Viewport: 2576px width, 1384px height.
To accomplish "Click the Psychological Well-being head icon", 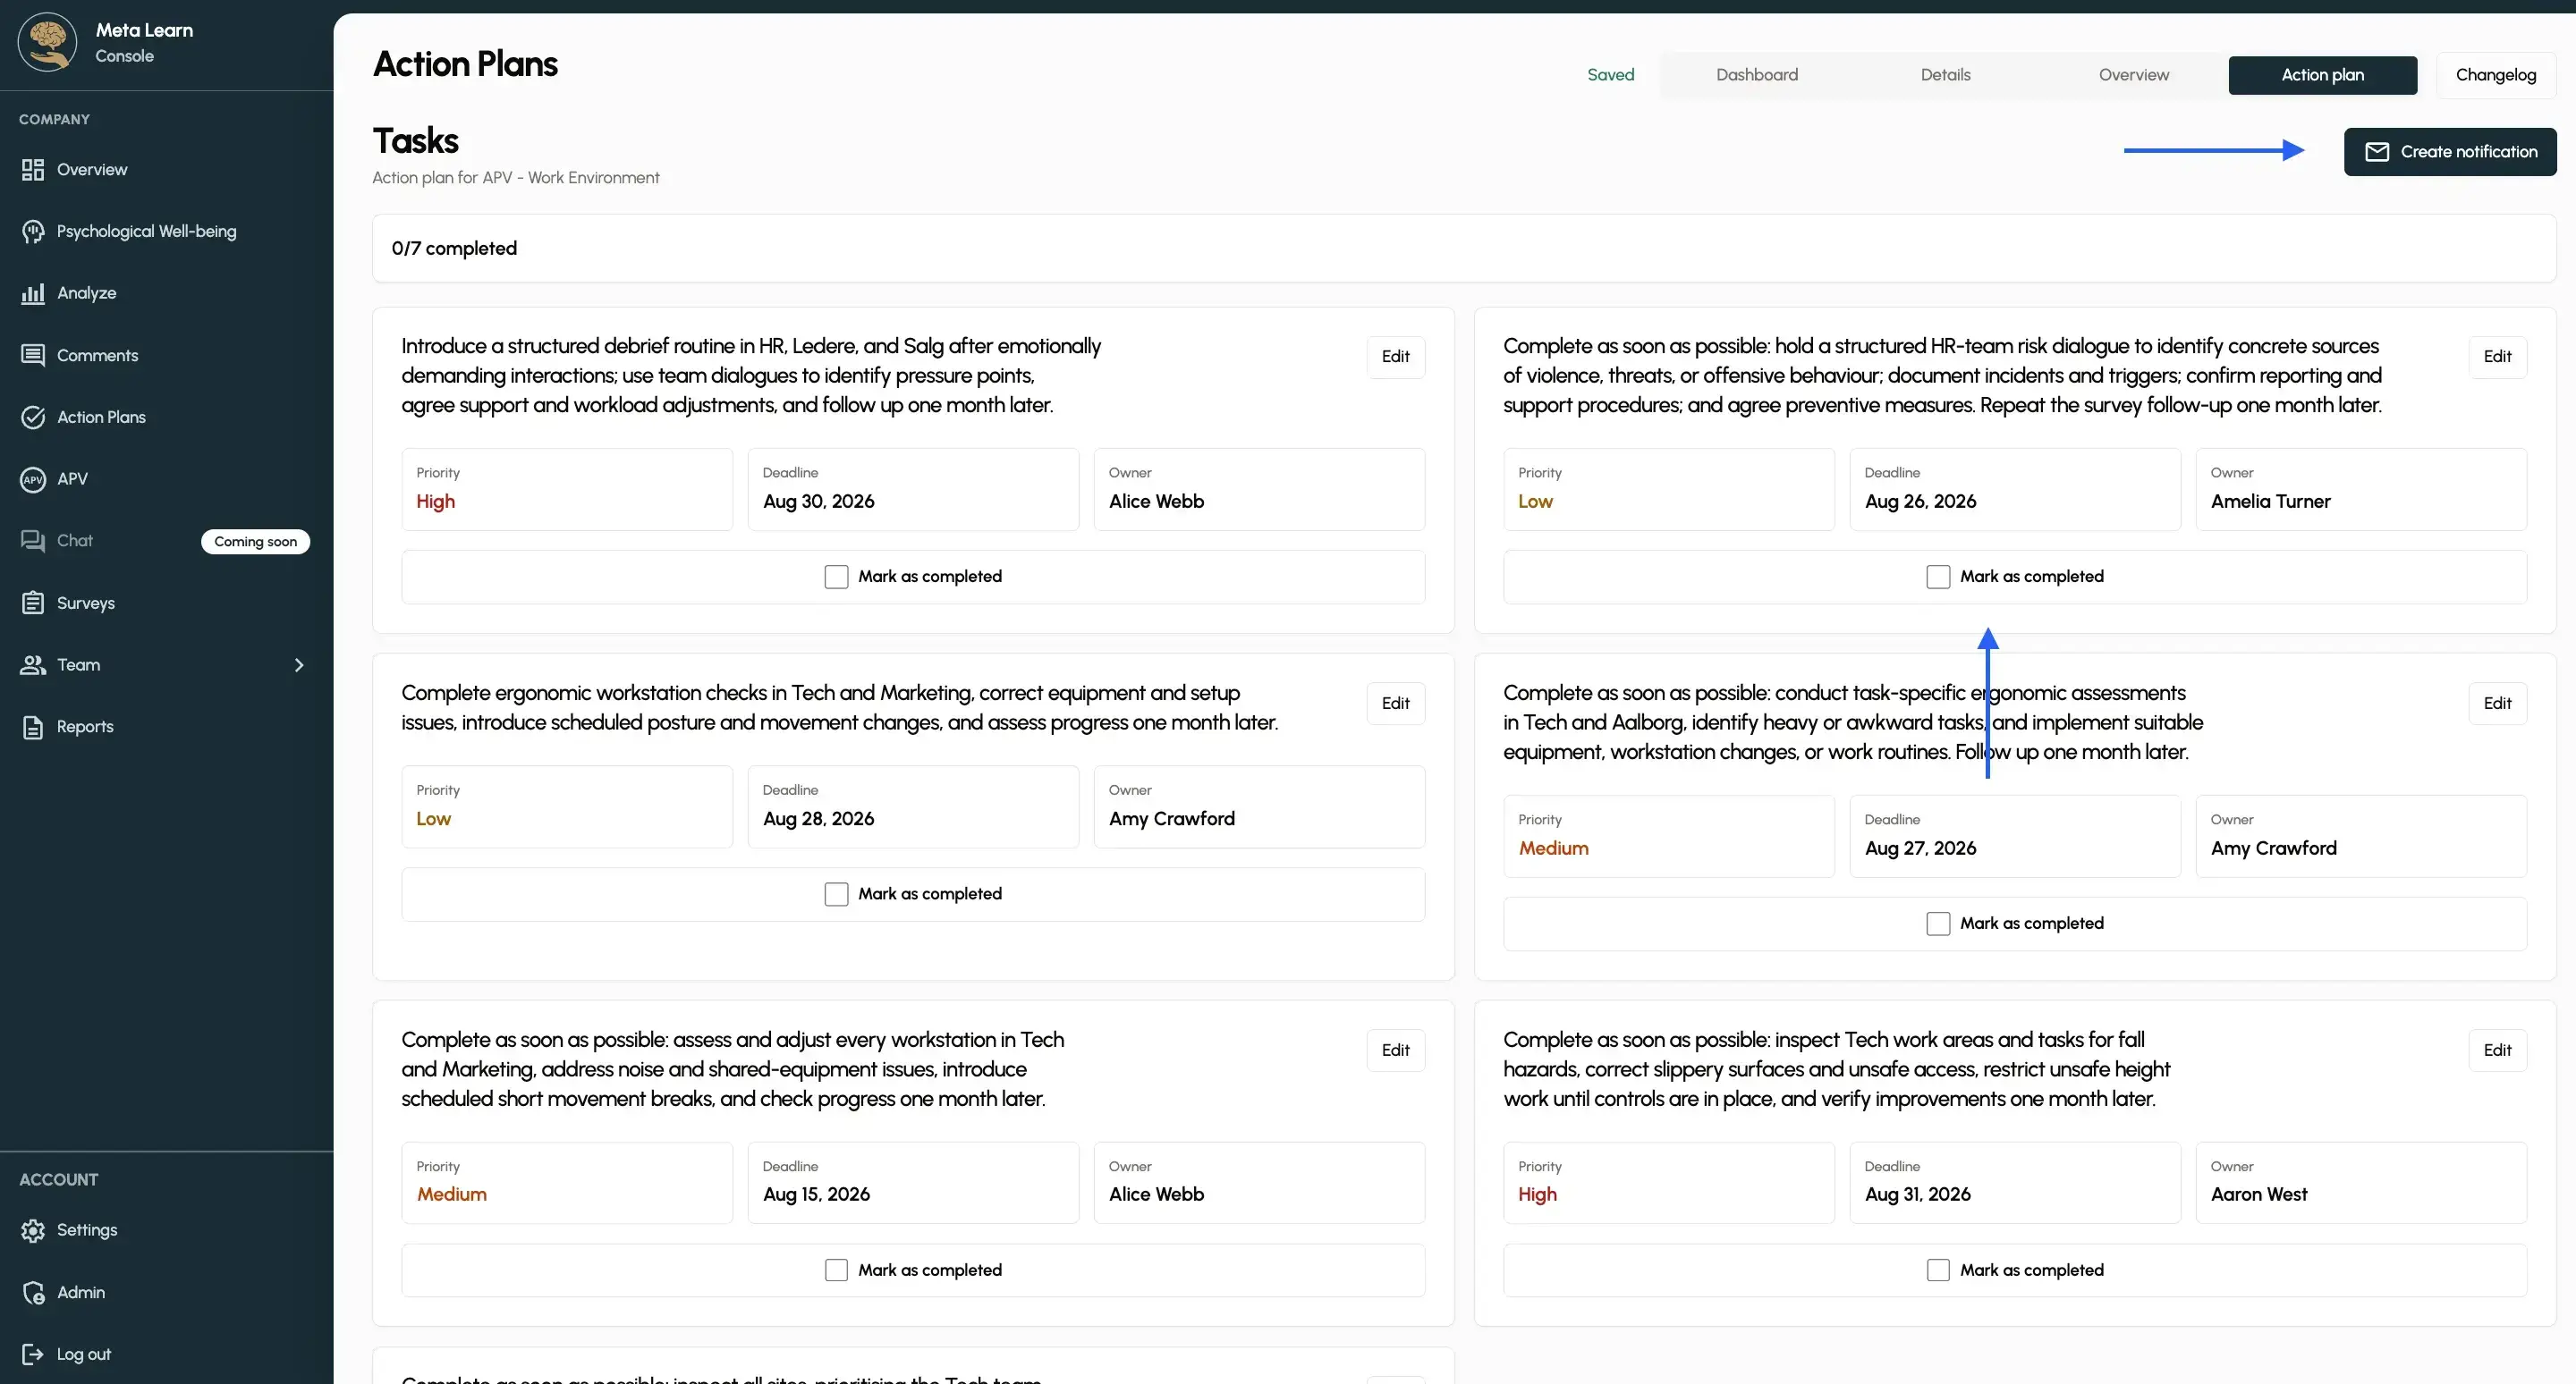I will [x=33, y=232].
